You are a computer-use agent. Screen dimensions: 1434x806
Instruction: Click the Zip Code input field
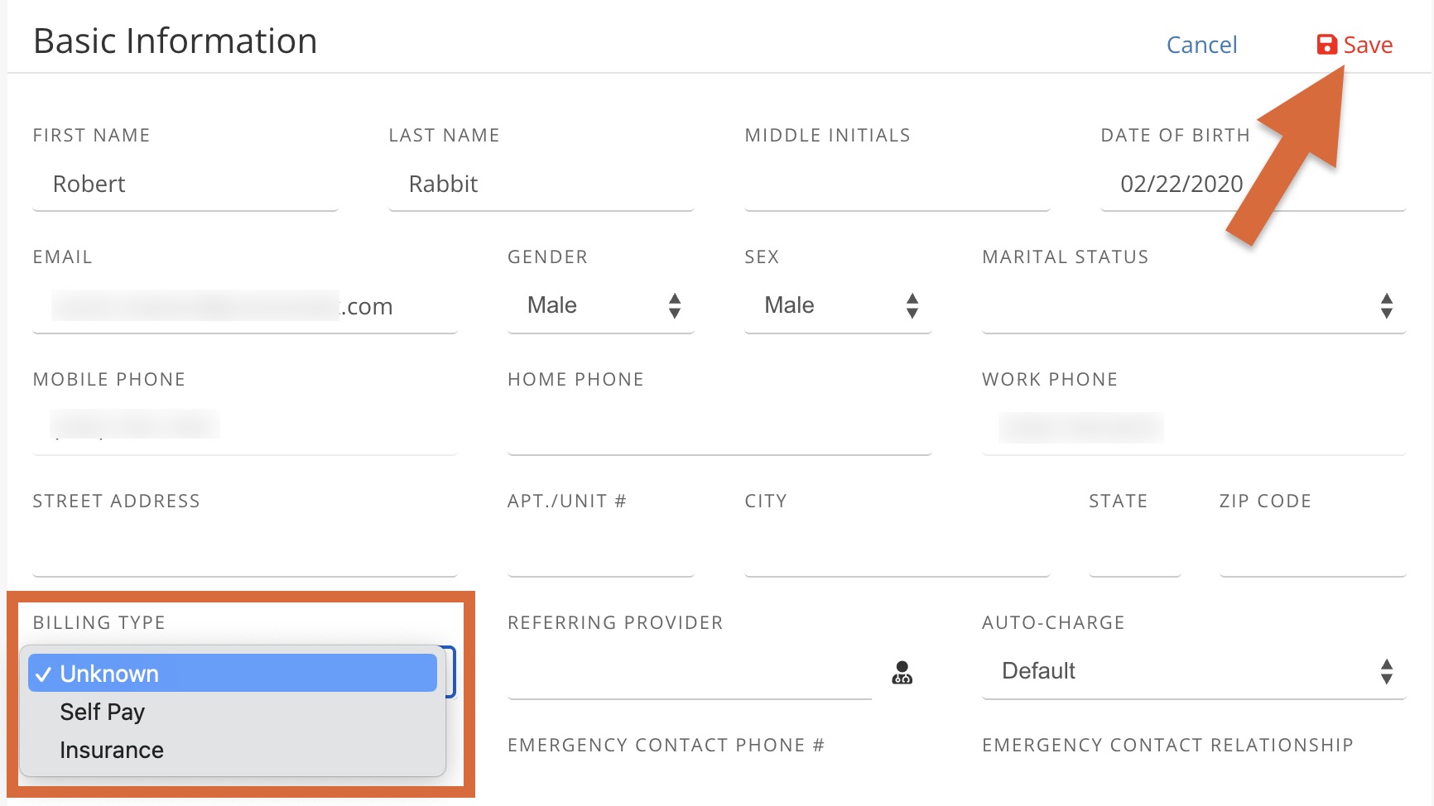tap(1312, 550)
